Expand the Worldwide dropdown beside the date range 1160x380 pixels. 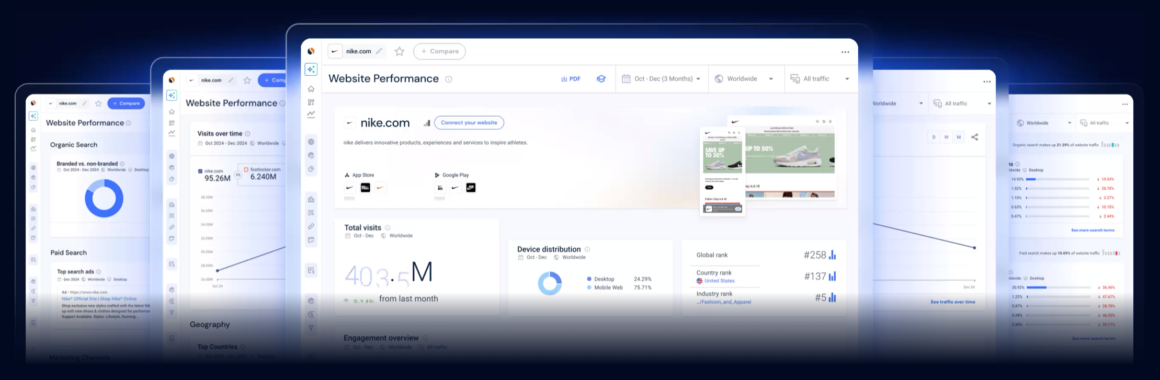(x=745, y=79)
